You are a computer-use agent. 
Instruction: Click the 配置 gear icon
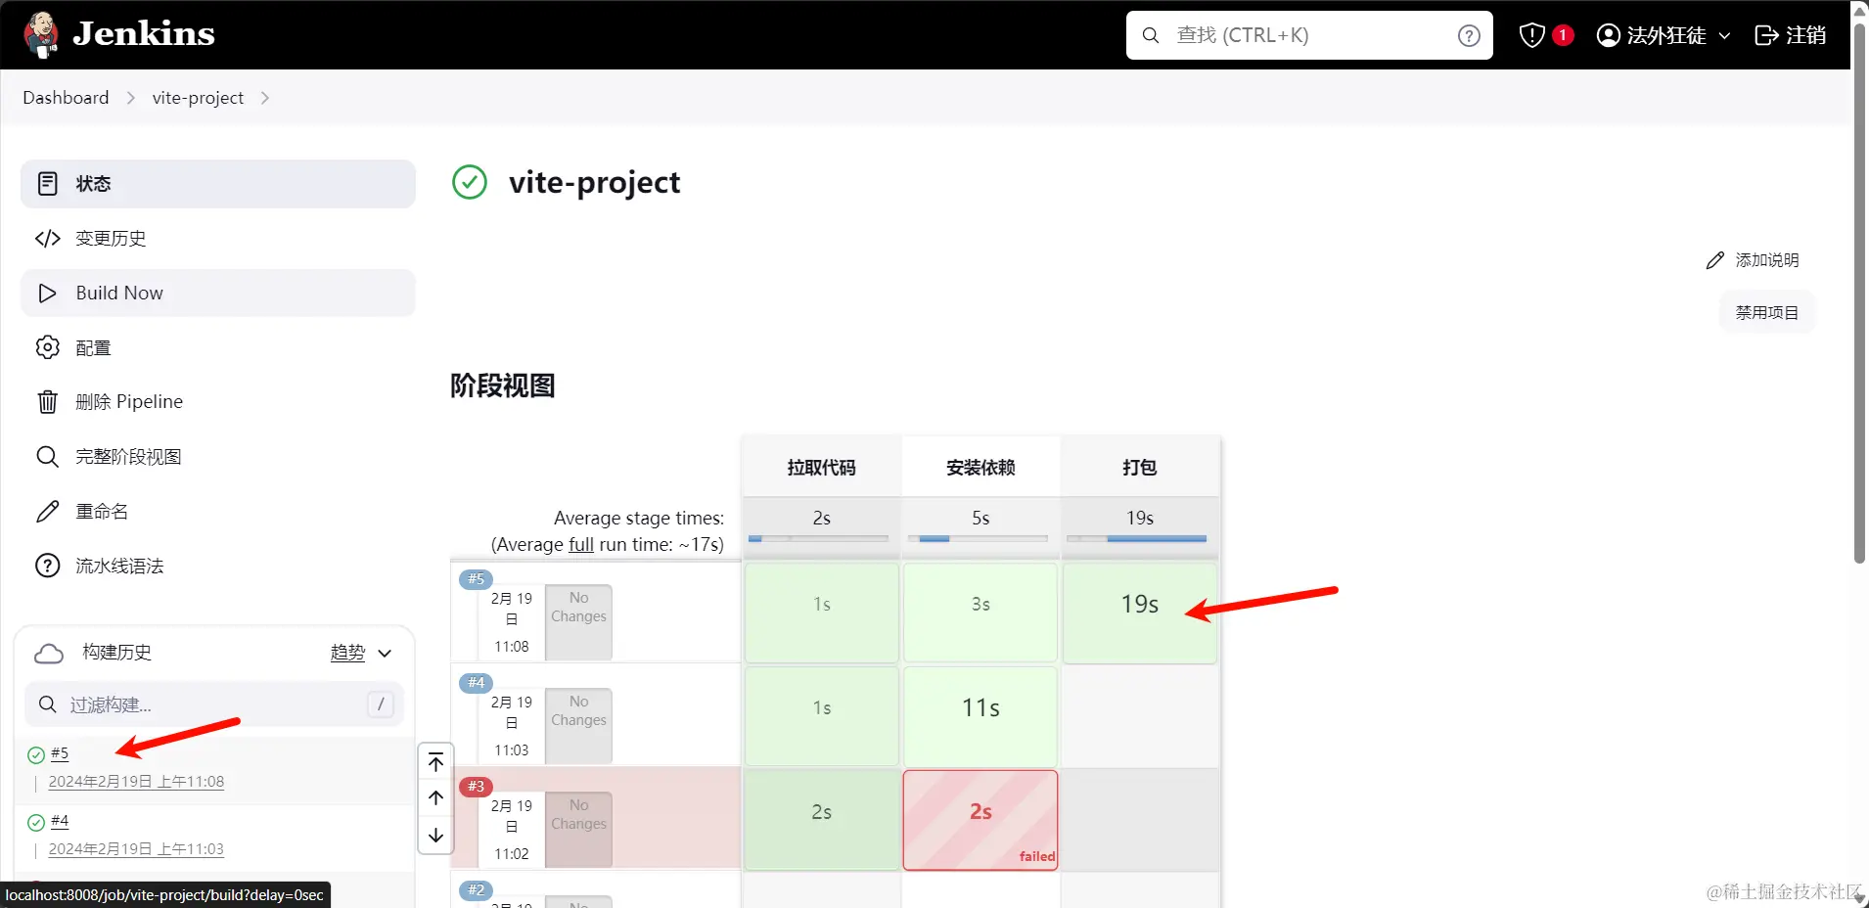[47, 347]
